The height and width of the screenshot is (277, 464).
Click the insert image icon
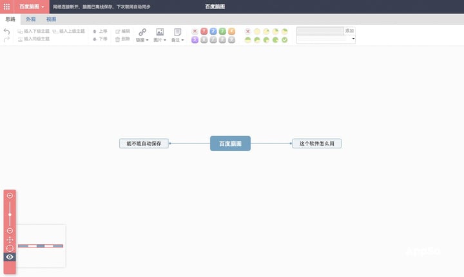pos(160,32)
